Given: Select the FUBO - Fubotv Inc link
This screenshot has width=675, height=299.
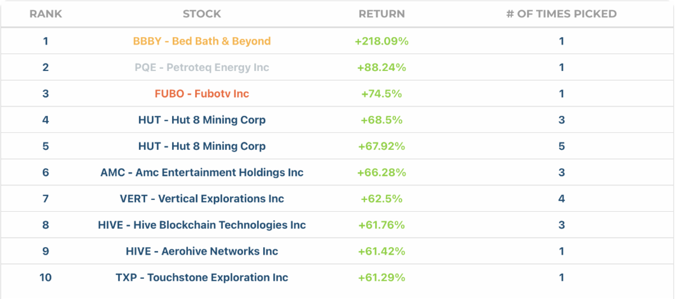Looking at the screenshot, I should coord(202,93).
